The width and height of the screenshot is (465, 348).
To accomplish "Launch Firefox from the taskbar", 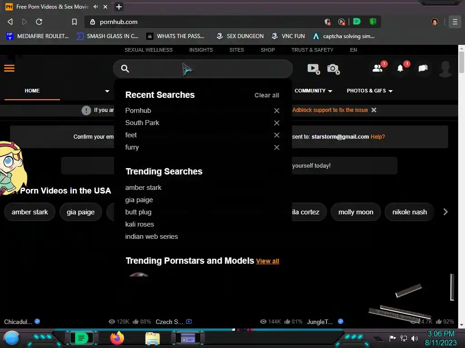I will [x=117, y=338].
